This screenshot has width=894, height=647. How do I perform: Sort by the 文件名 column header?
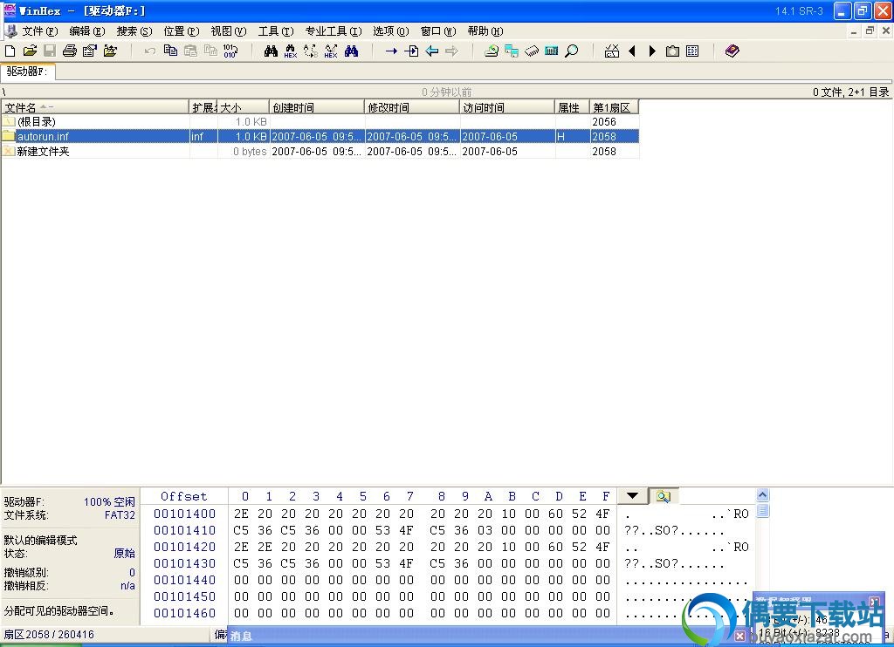coord(94,107)
